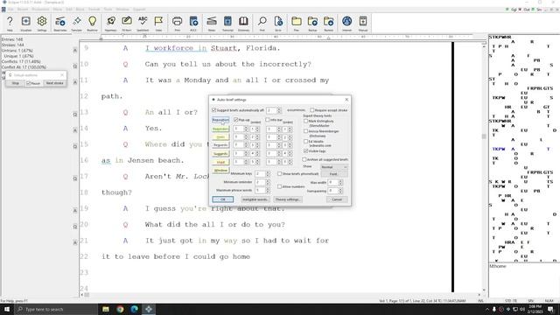Image resolution: width=560 pixels, height=315 pixels.
Task: Open the Manual toolbar icon
Action: [x=363, y=24]
